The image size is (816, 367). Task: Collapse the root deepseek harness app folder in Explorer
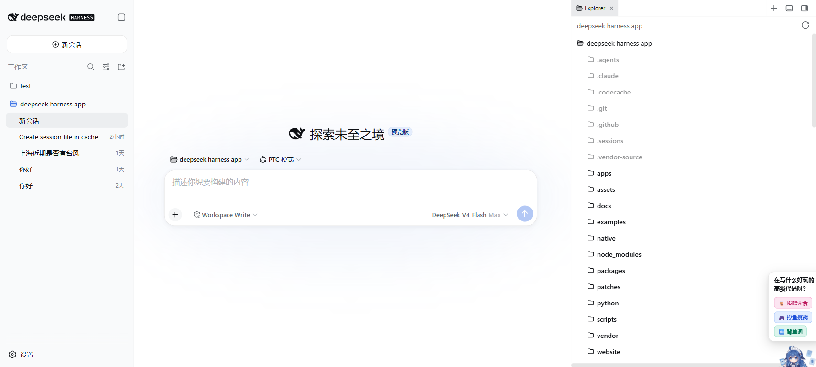[x=614, y=43]
